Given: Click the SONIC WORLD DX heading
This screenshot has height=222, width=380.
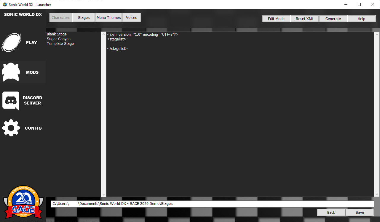Looking at the screenshot, I should [23, 14].
